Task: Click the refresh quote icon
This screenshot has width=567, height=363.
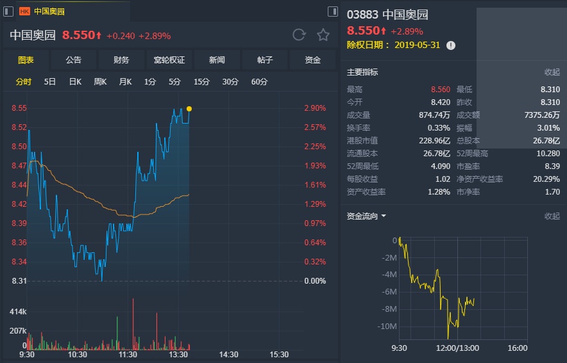Action: tap(299, 35)
